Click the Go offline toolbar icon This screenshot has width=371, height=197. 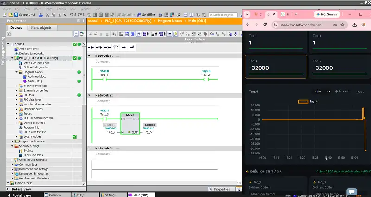[x=139, y=15]
